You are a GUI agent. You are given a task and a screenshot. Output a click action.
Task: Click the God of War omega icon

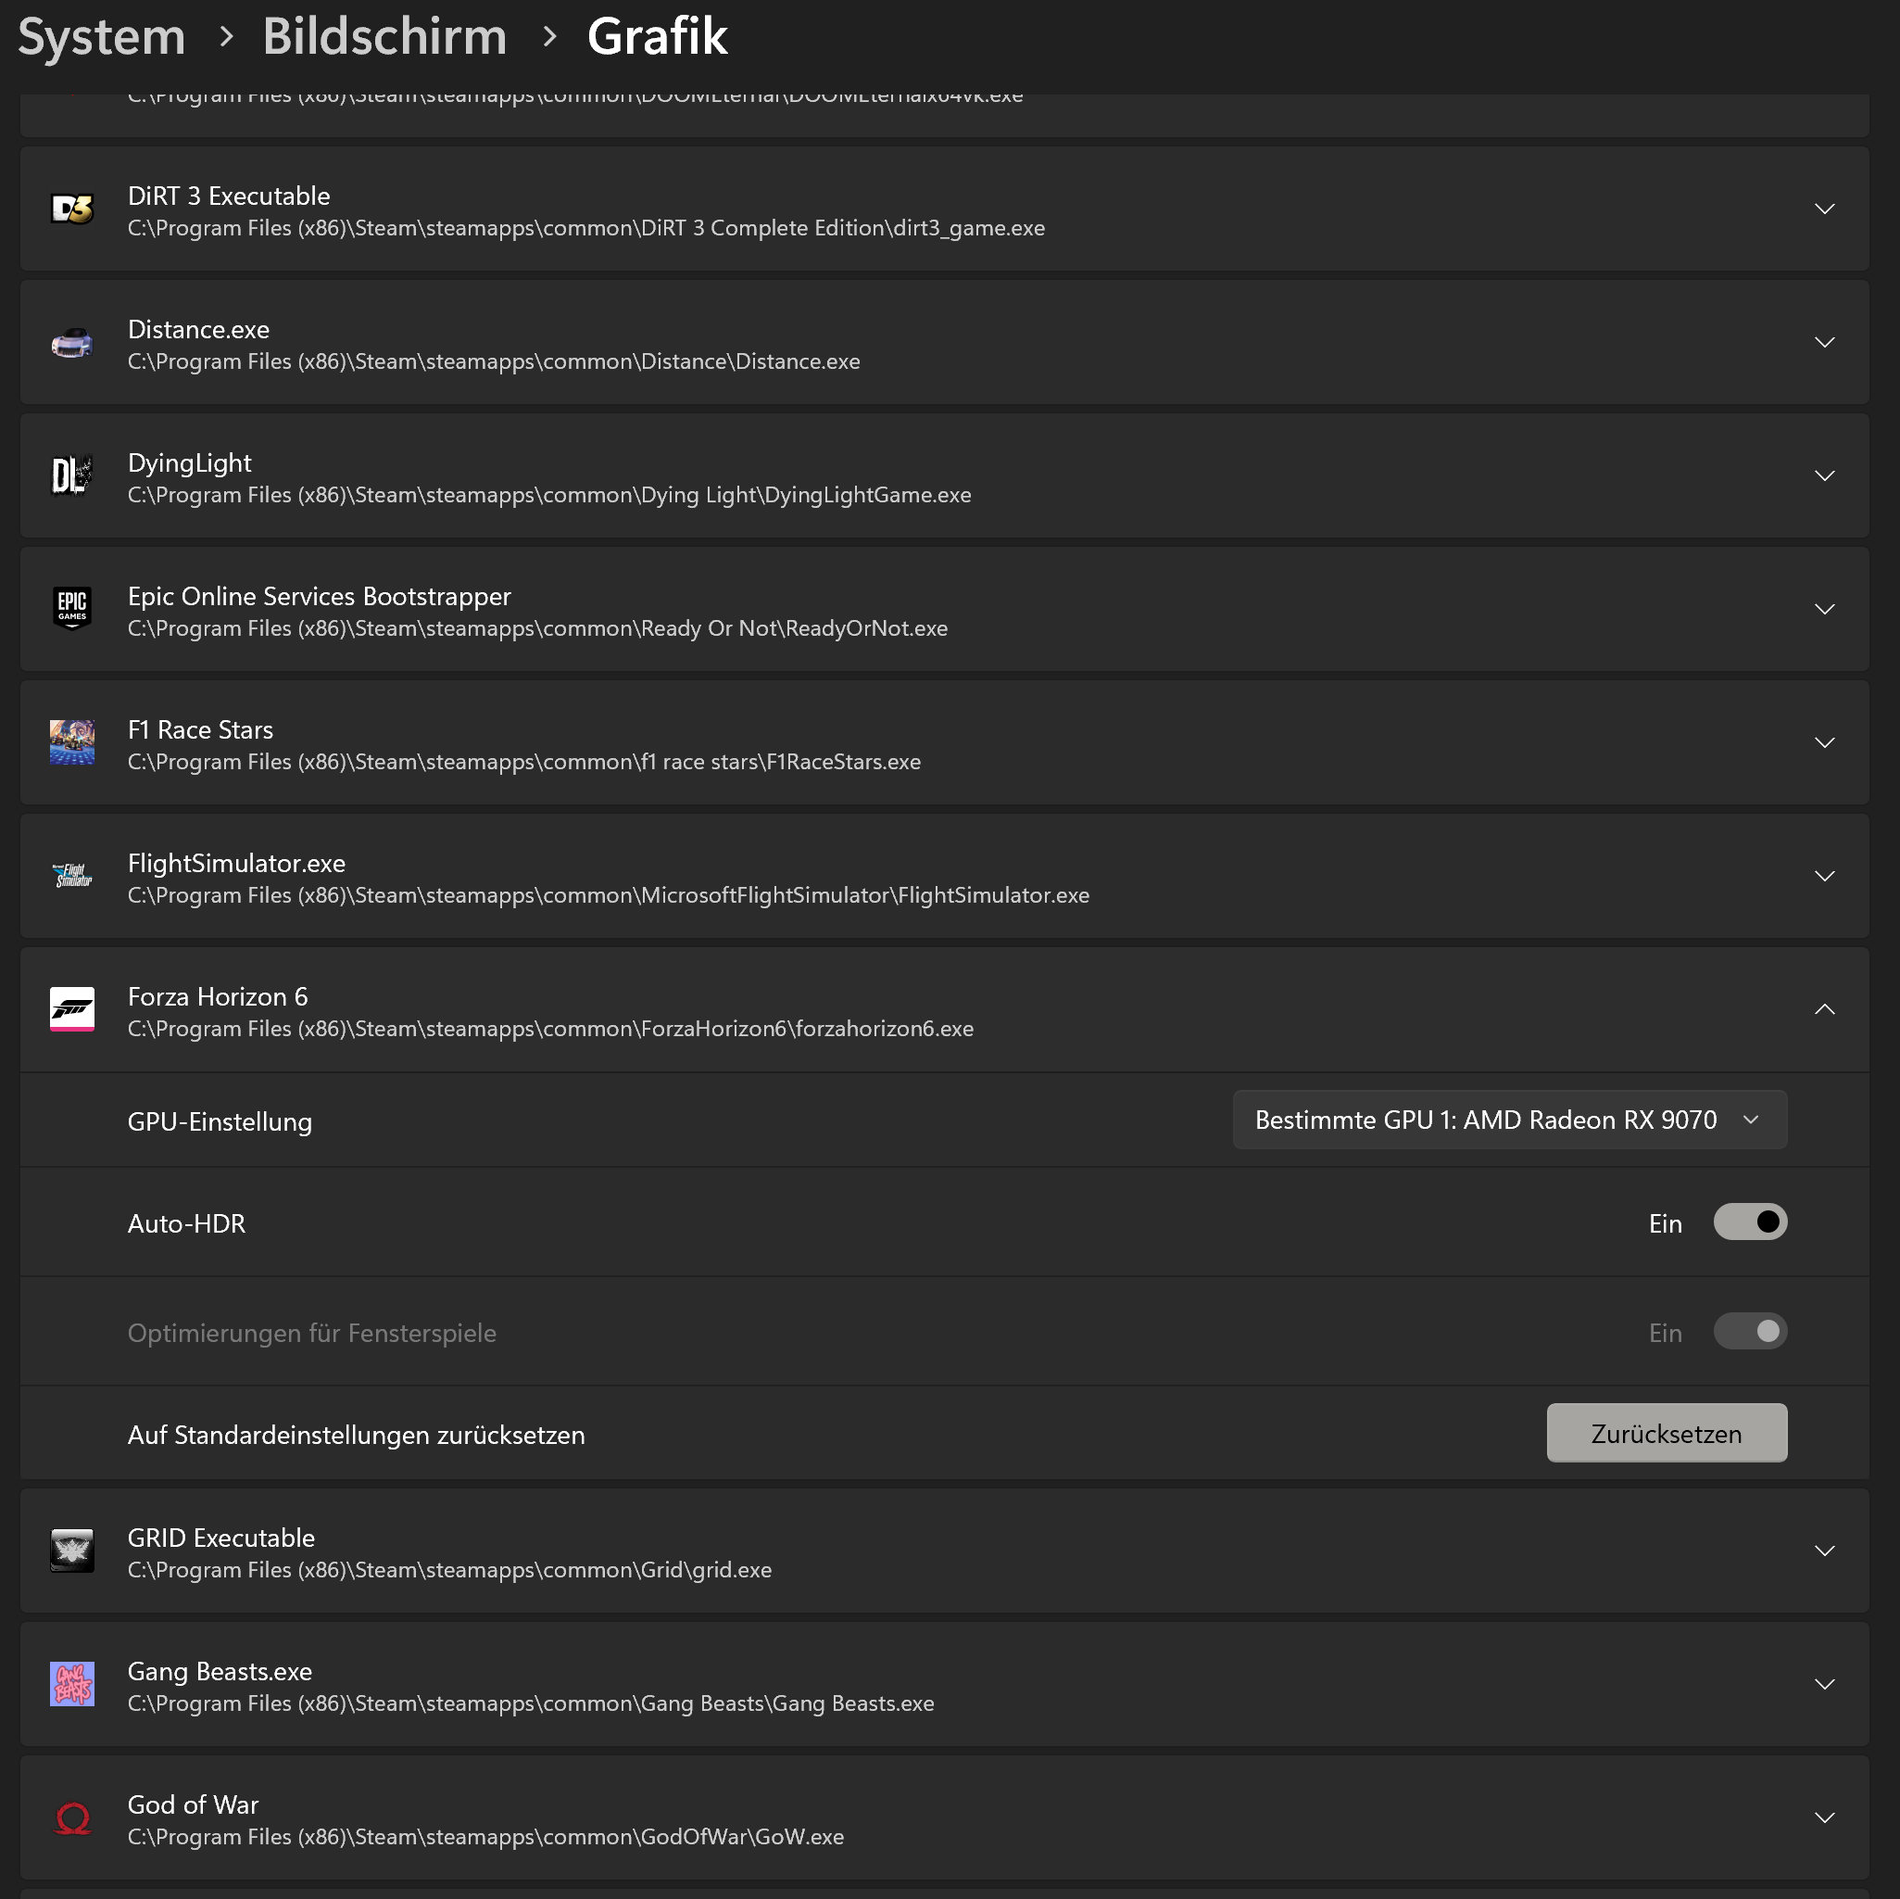71,1818
